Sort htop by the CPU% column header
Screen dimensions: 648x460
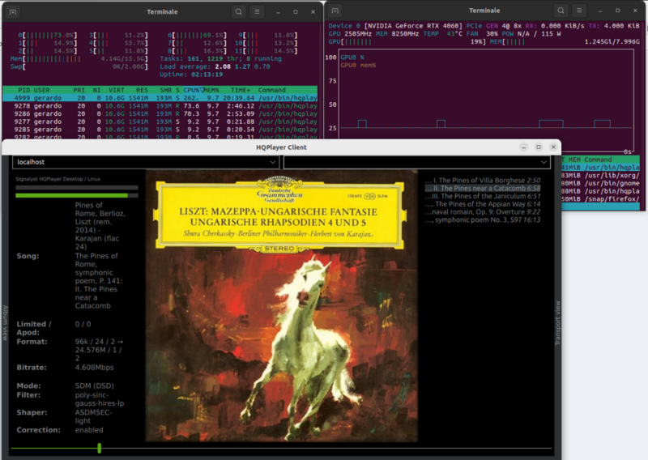191,90
